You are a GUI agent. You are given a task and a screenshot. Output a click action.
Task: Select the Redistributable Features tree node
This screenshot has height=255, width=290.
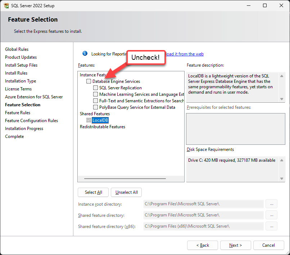click(x=103, y=127)
